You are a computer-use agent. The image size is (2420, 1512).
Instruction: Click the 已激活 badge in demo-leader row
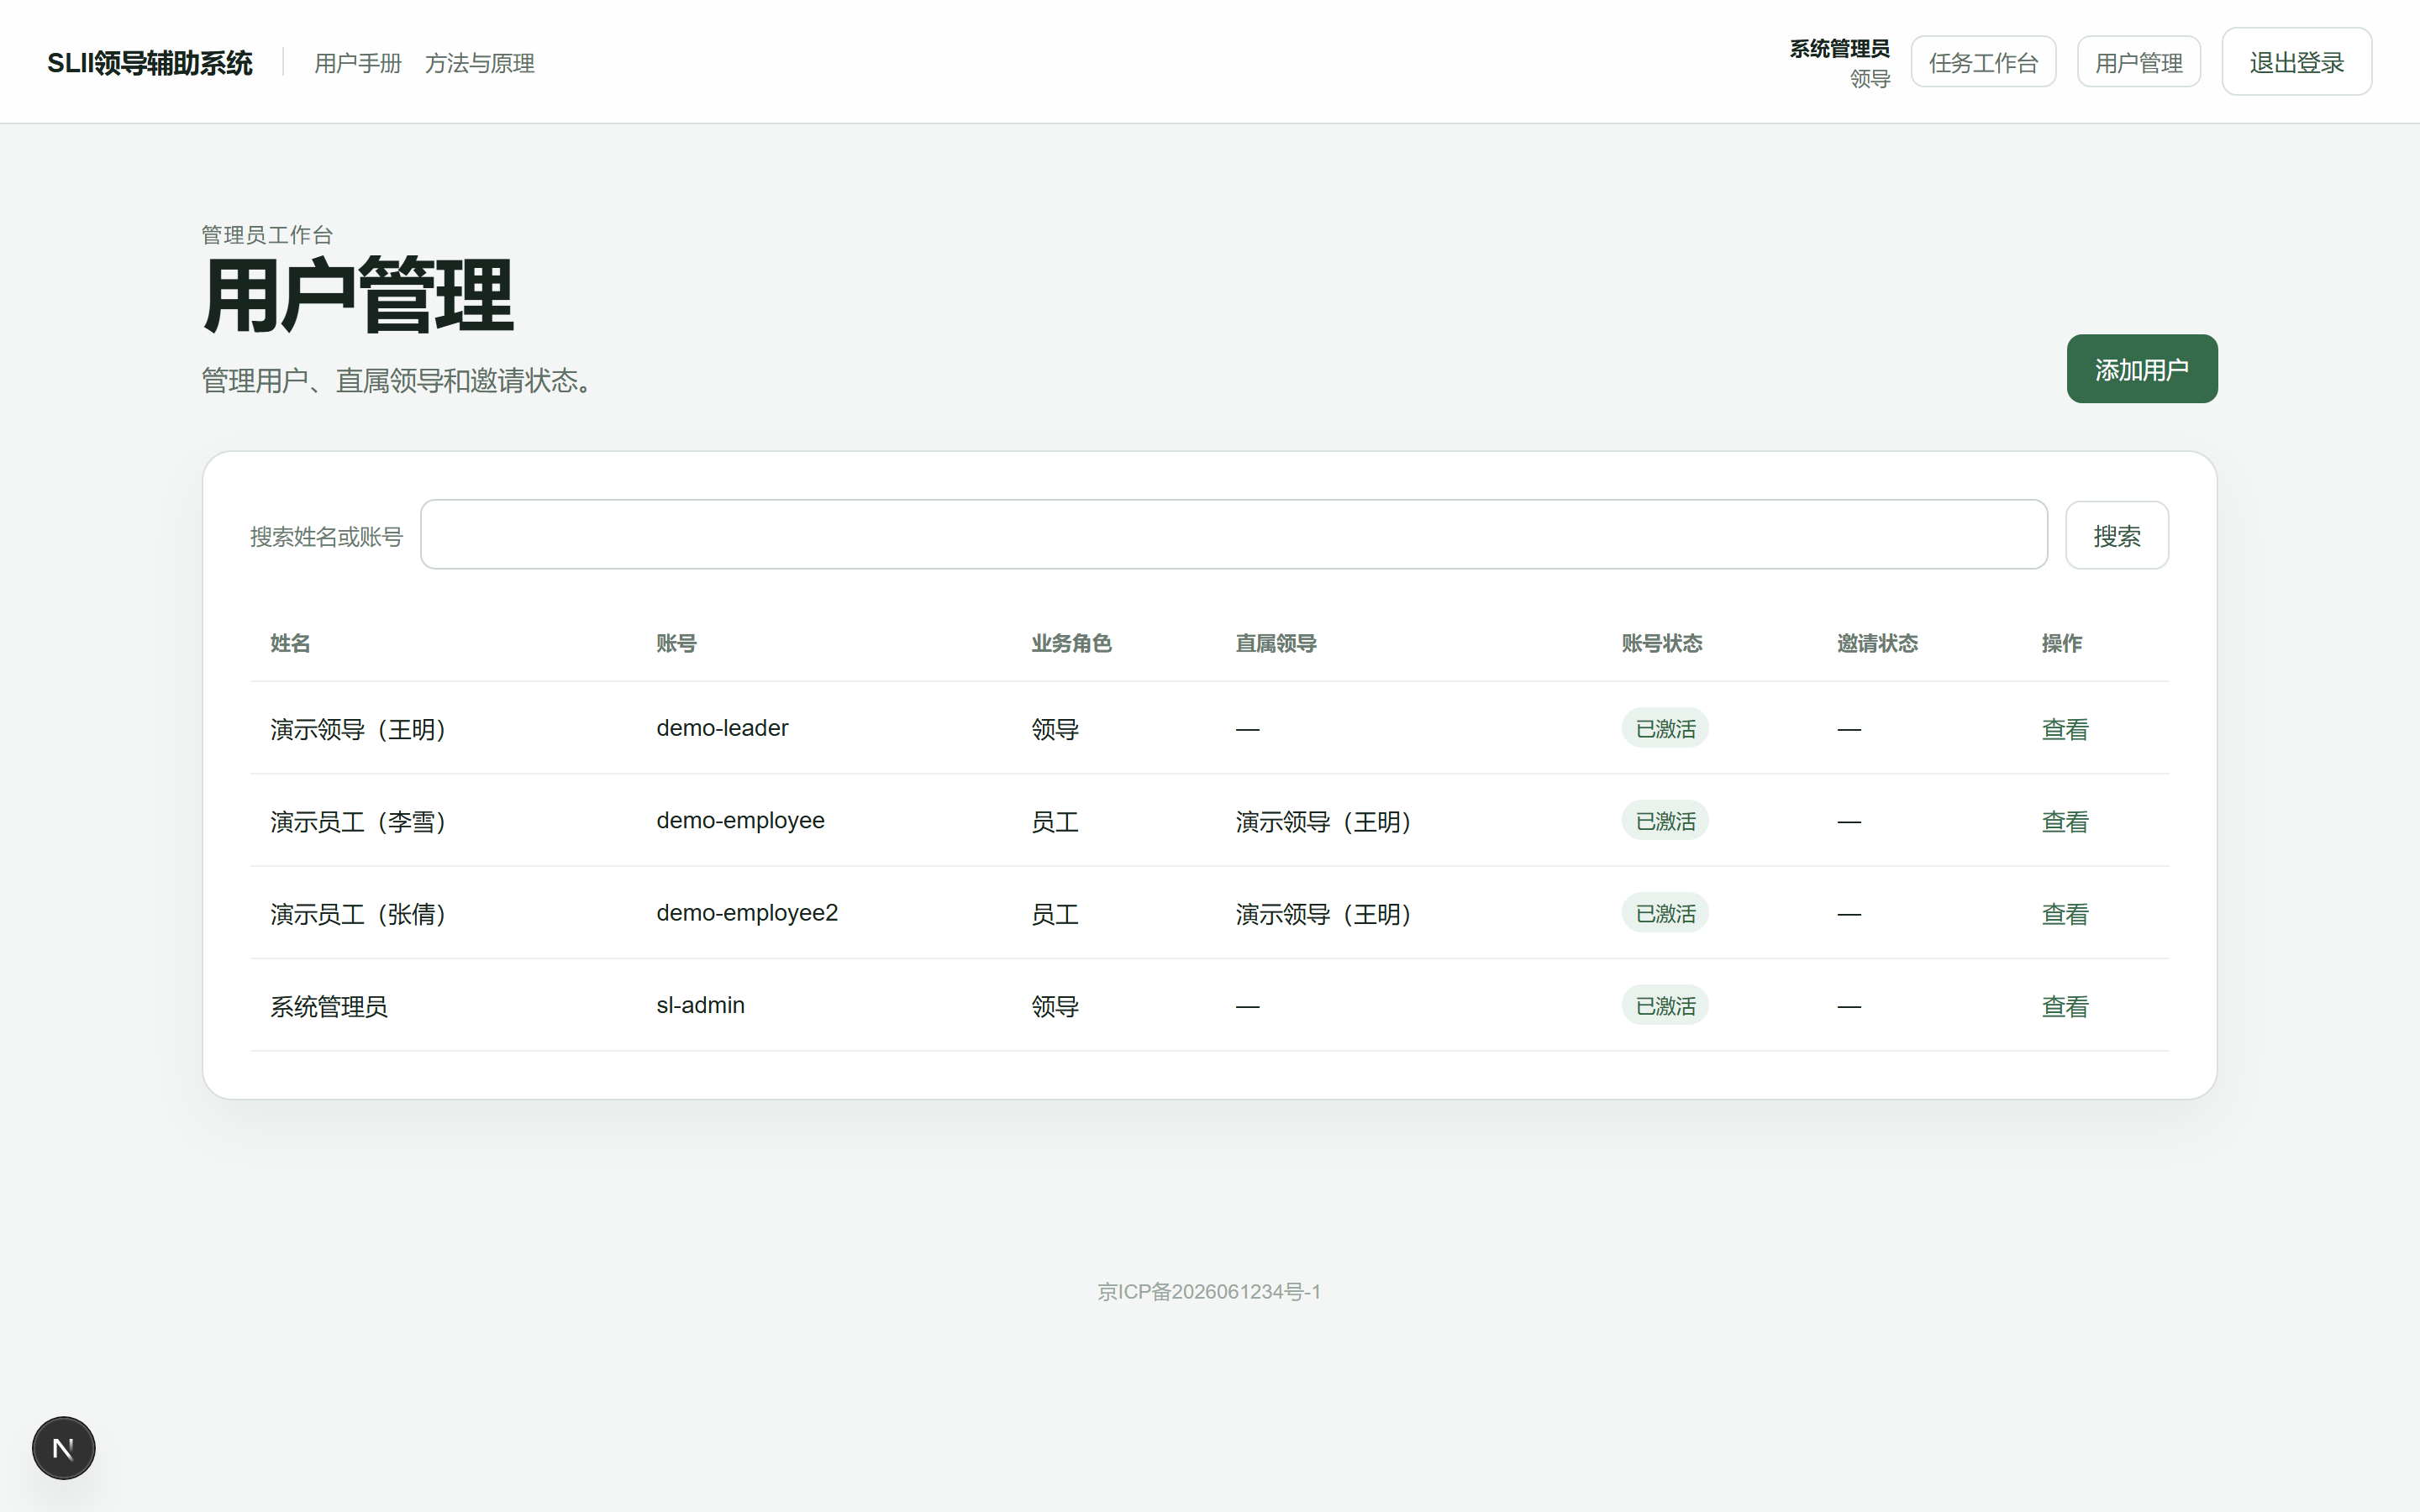[1665, 728]
